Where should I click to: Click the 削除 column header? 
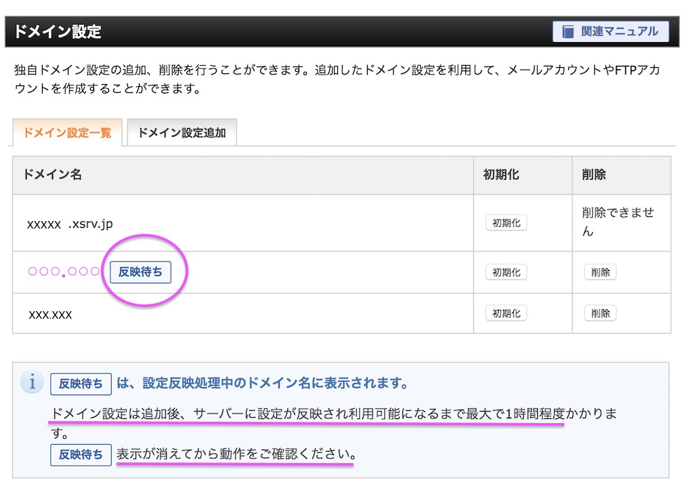(621, 175)
